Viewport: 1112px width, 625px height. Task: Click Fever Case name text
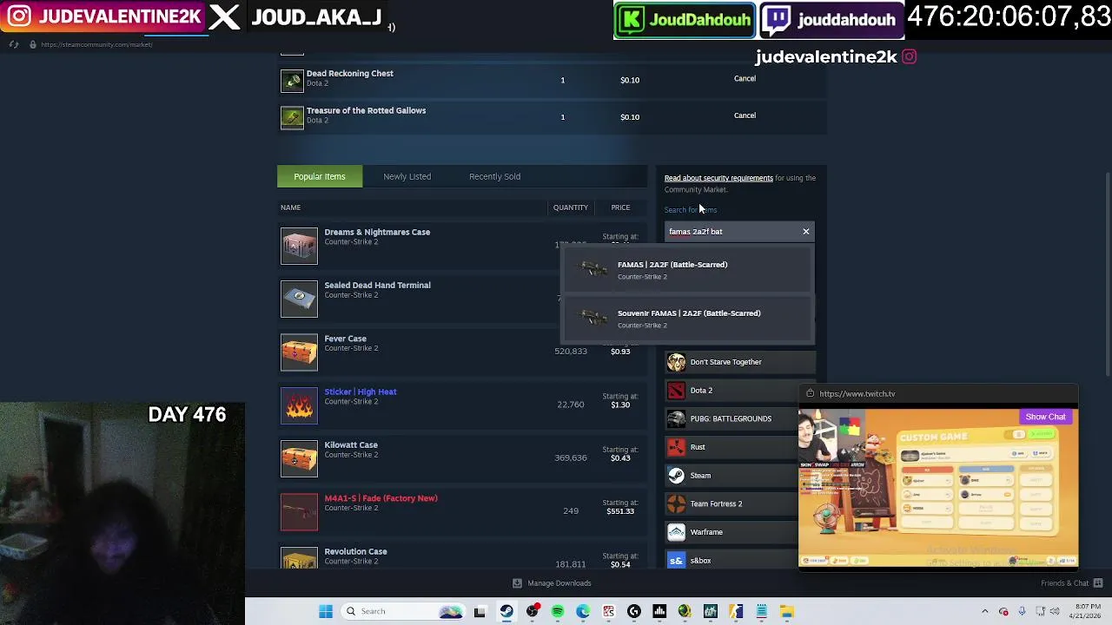pyautogui.click(x=345, y=339)
